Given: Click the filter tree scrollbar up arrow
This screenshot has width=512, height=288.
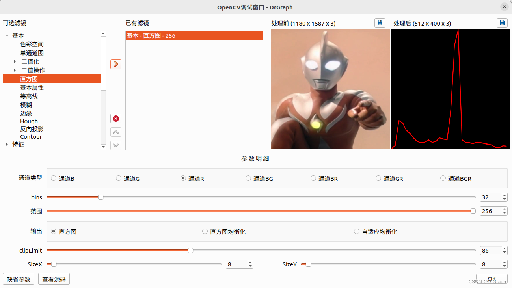Looking at the screenshot, I should click(x=103, y=34).
